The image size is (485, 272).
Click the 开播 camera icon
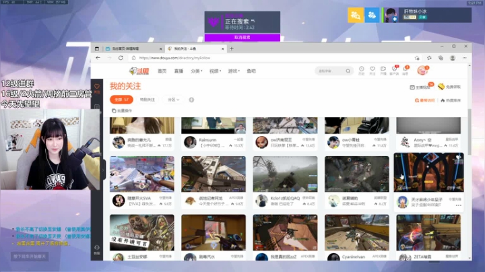[x=383, y=71]
